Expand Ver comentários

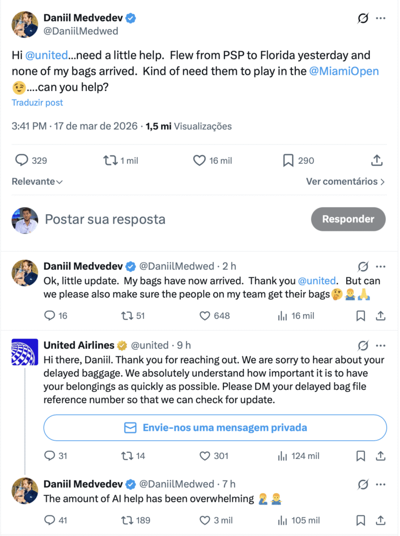point(345,182)
